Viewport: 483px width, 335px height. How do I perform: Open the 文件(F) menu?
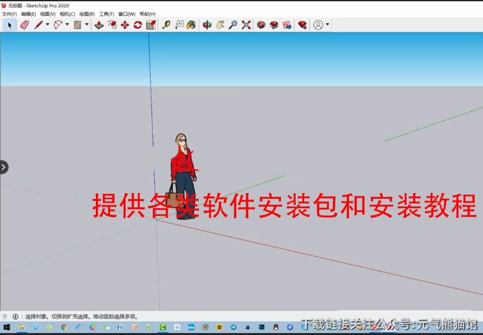[x=9, y=14]
